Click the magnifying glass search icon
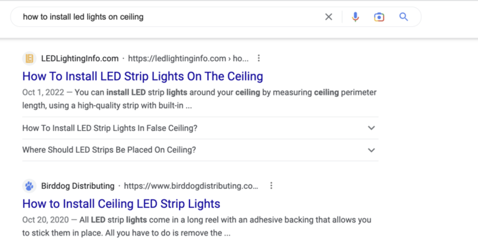This screenshot has height=252, width=478. (403, 16)
